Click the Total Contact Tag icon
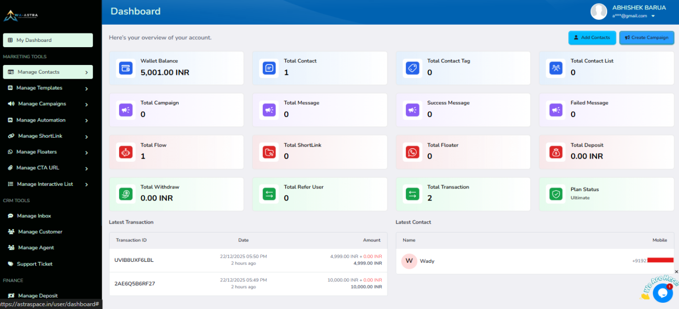The image size is (679, 309). click(413, 68)
